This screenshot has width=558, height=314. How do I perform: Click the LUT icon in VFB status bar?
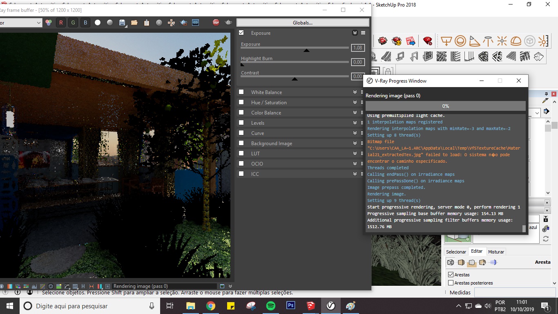pyautogui.click(x=75, y=286)
